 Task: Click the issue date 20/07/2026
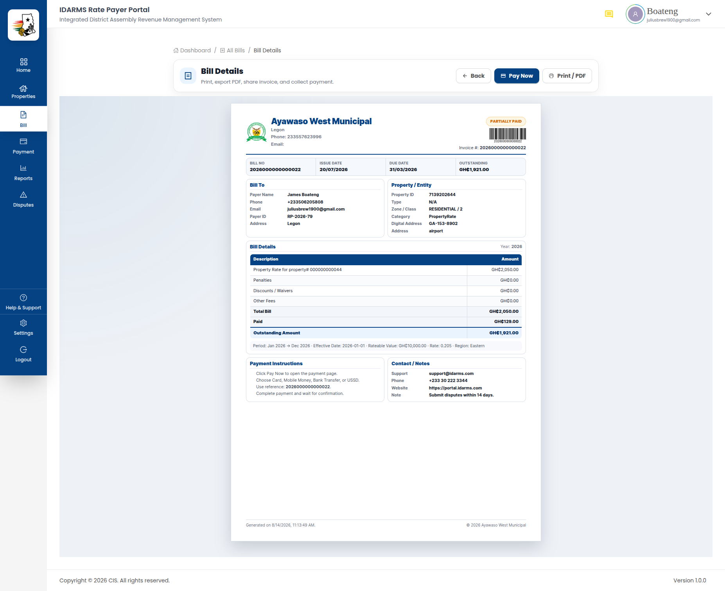pos(334,170)
